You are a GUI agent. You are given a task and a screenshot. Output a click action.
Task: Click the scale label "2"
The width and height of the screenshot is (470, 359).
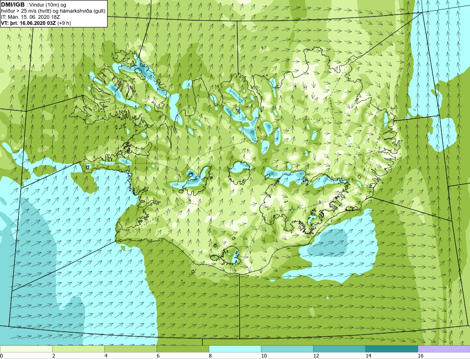[x=54, y=356]
